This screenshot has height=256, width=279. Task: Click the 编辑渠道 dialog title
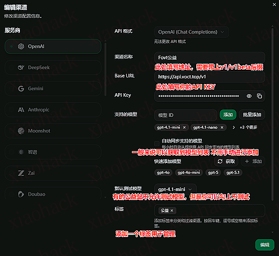[x=16, y=7]
